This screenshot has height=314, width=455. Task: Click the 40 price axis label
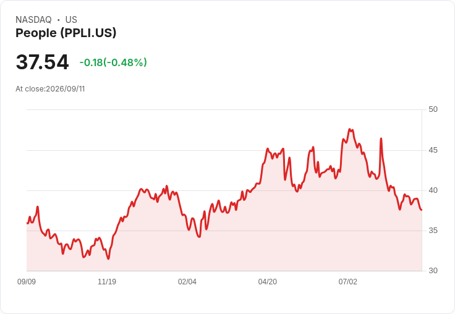pos(433,190)
